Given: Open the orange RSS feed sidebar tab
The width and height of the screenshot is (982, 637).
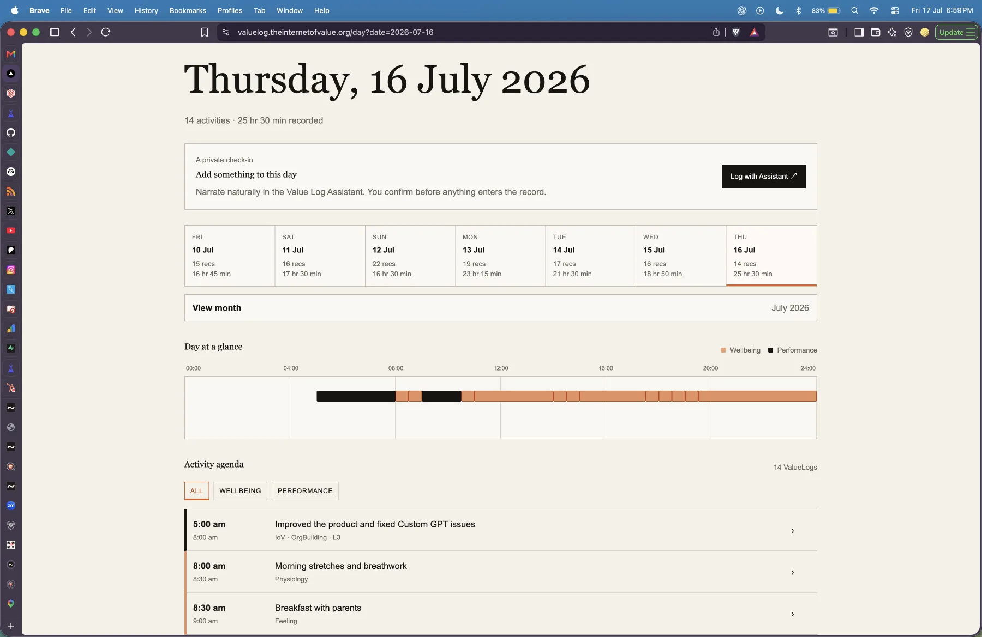Looking at the screenshot, I should click(11, 191).
